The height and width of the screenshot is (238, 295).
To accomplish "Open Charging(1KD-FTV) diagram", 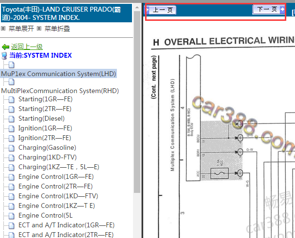I will [x=48, y=158].
